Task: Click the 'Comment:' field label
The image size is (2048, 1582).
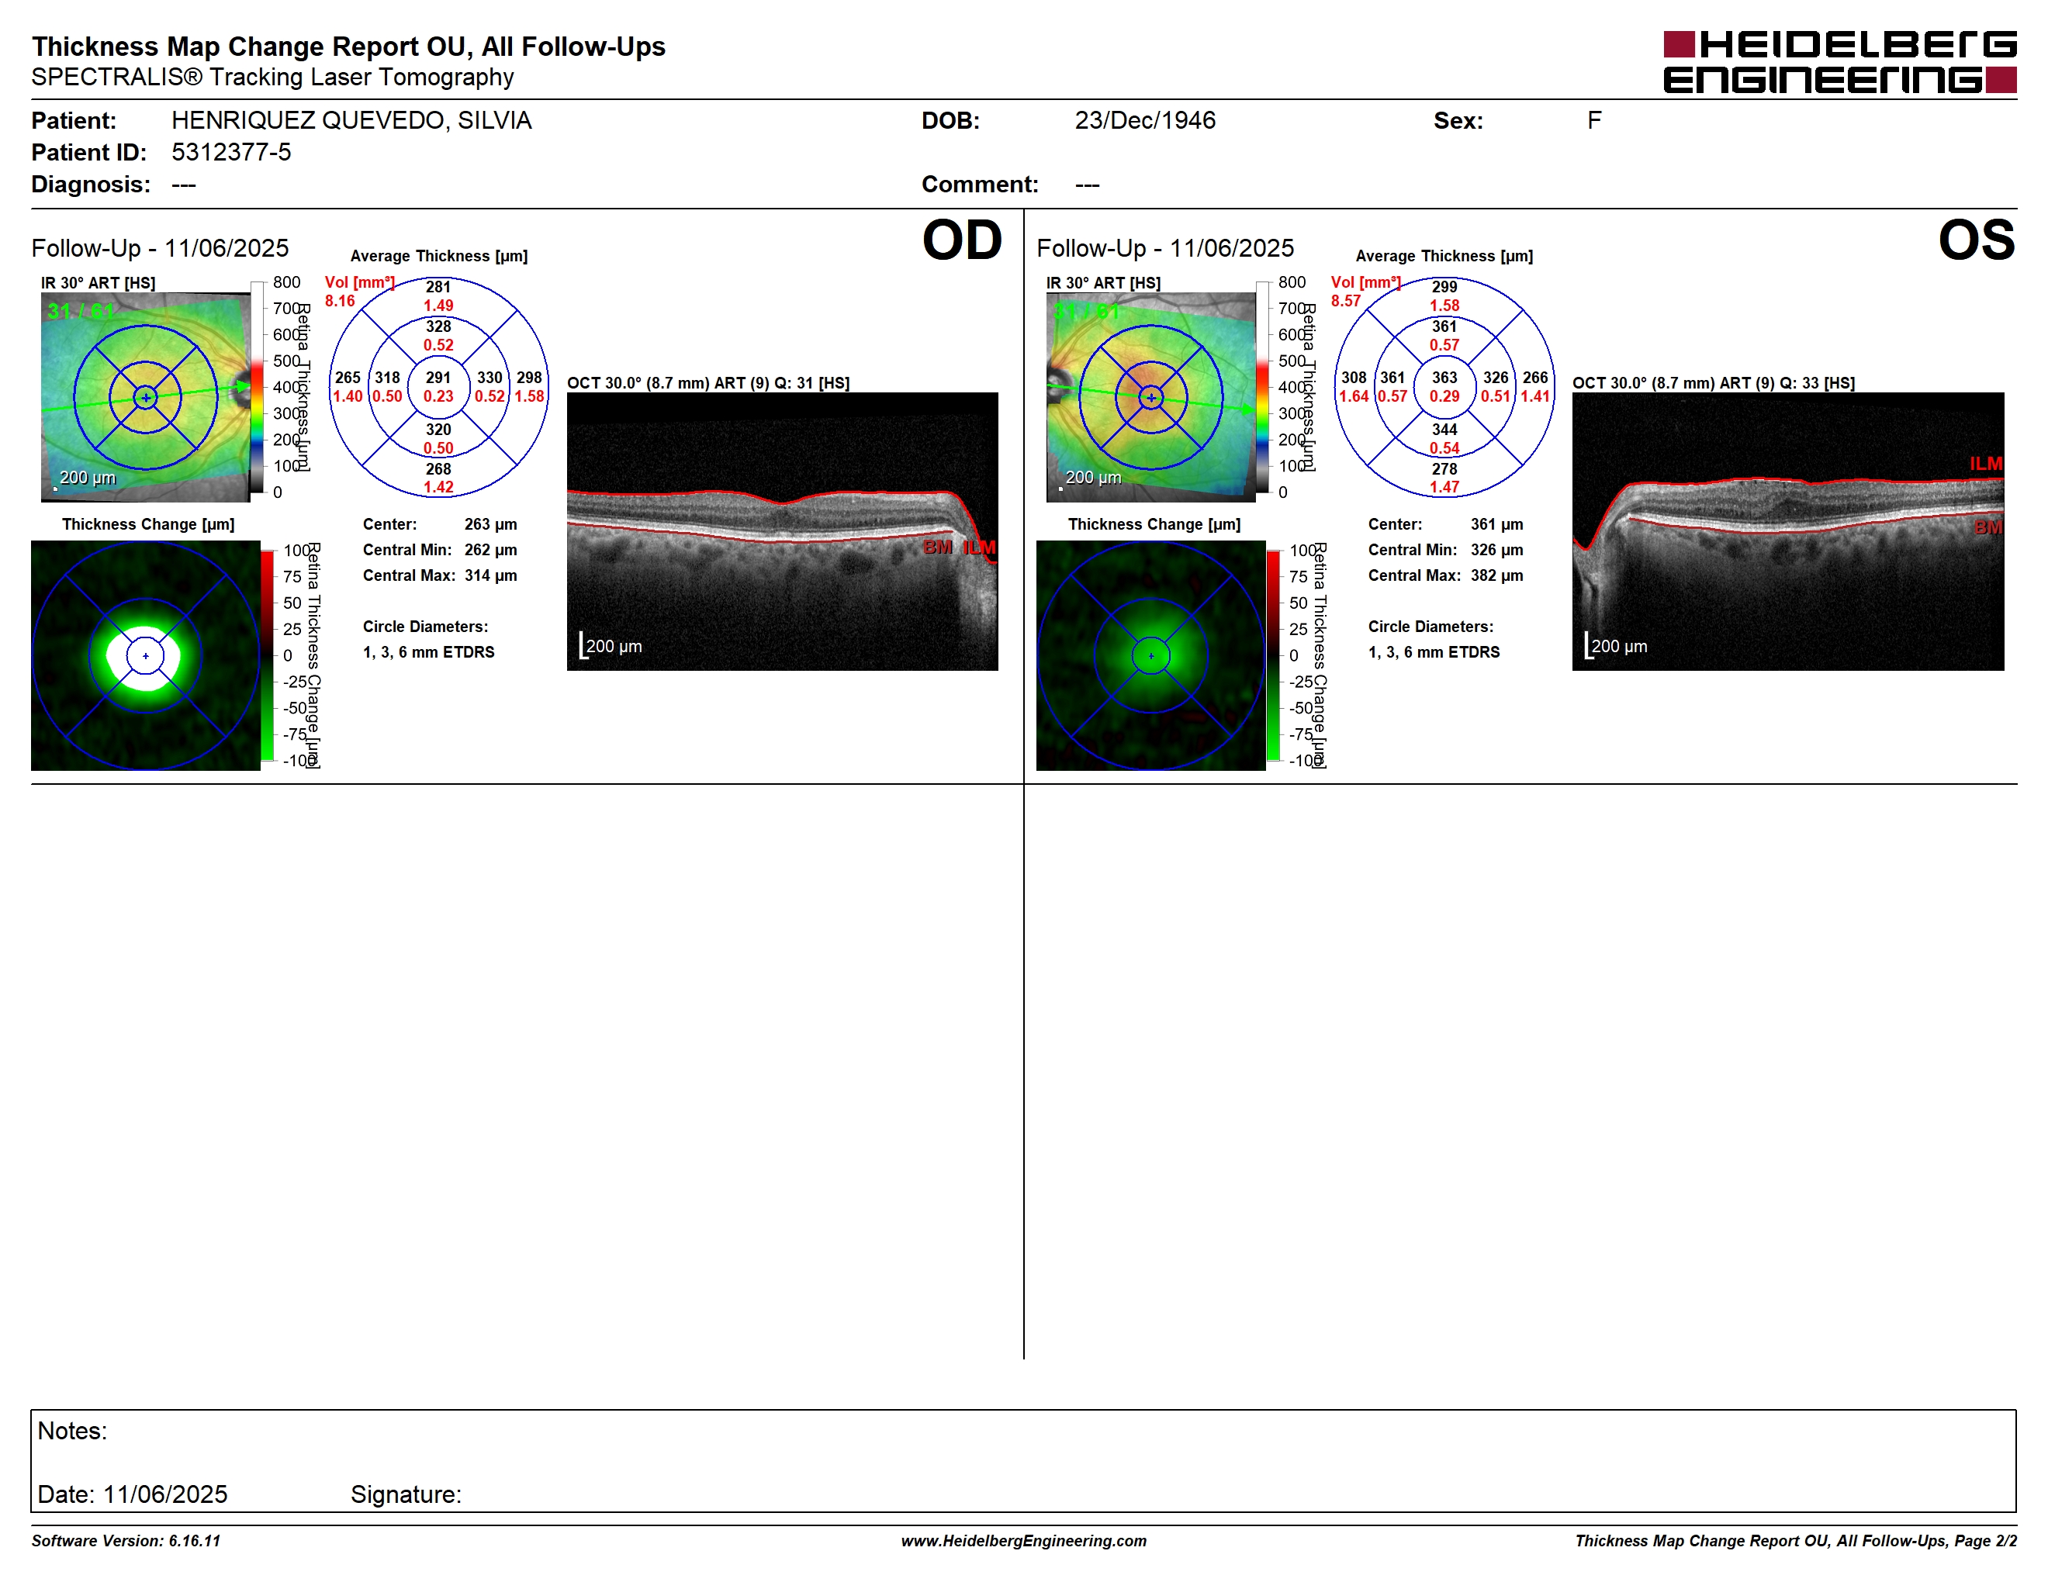Action: 980,184
